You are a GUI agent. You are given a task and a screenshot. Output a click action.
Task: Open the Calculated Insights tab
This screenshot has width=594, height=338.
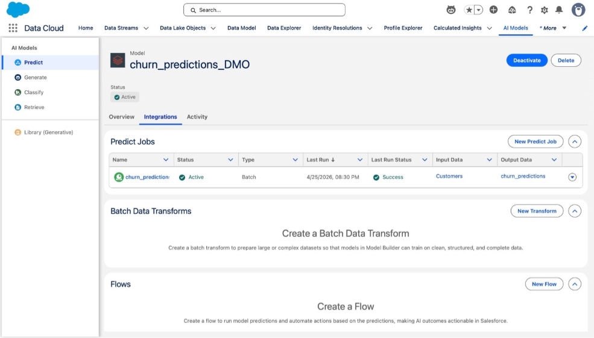458,28
